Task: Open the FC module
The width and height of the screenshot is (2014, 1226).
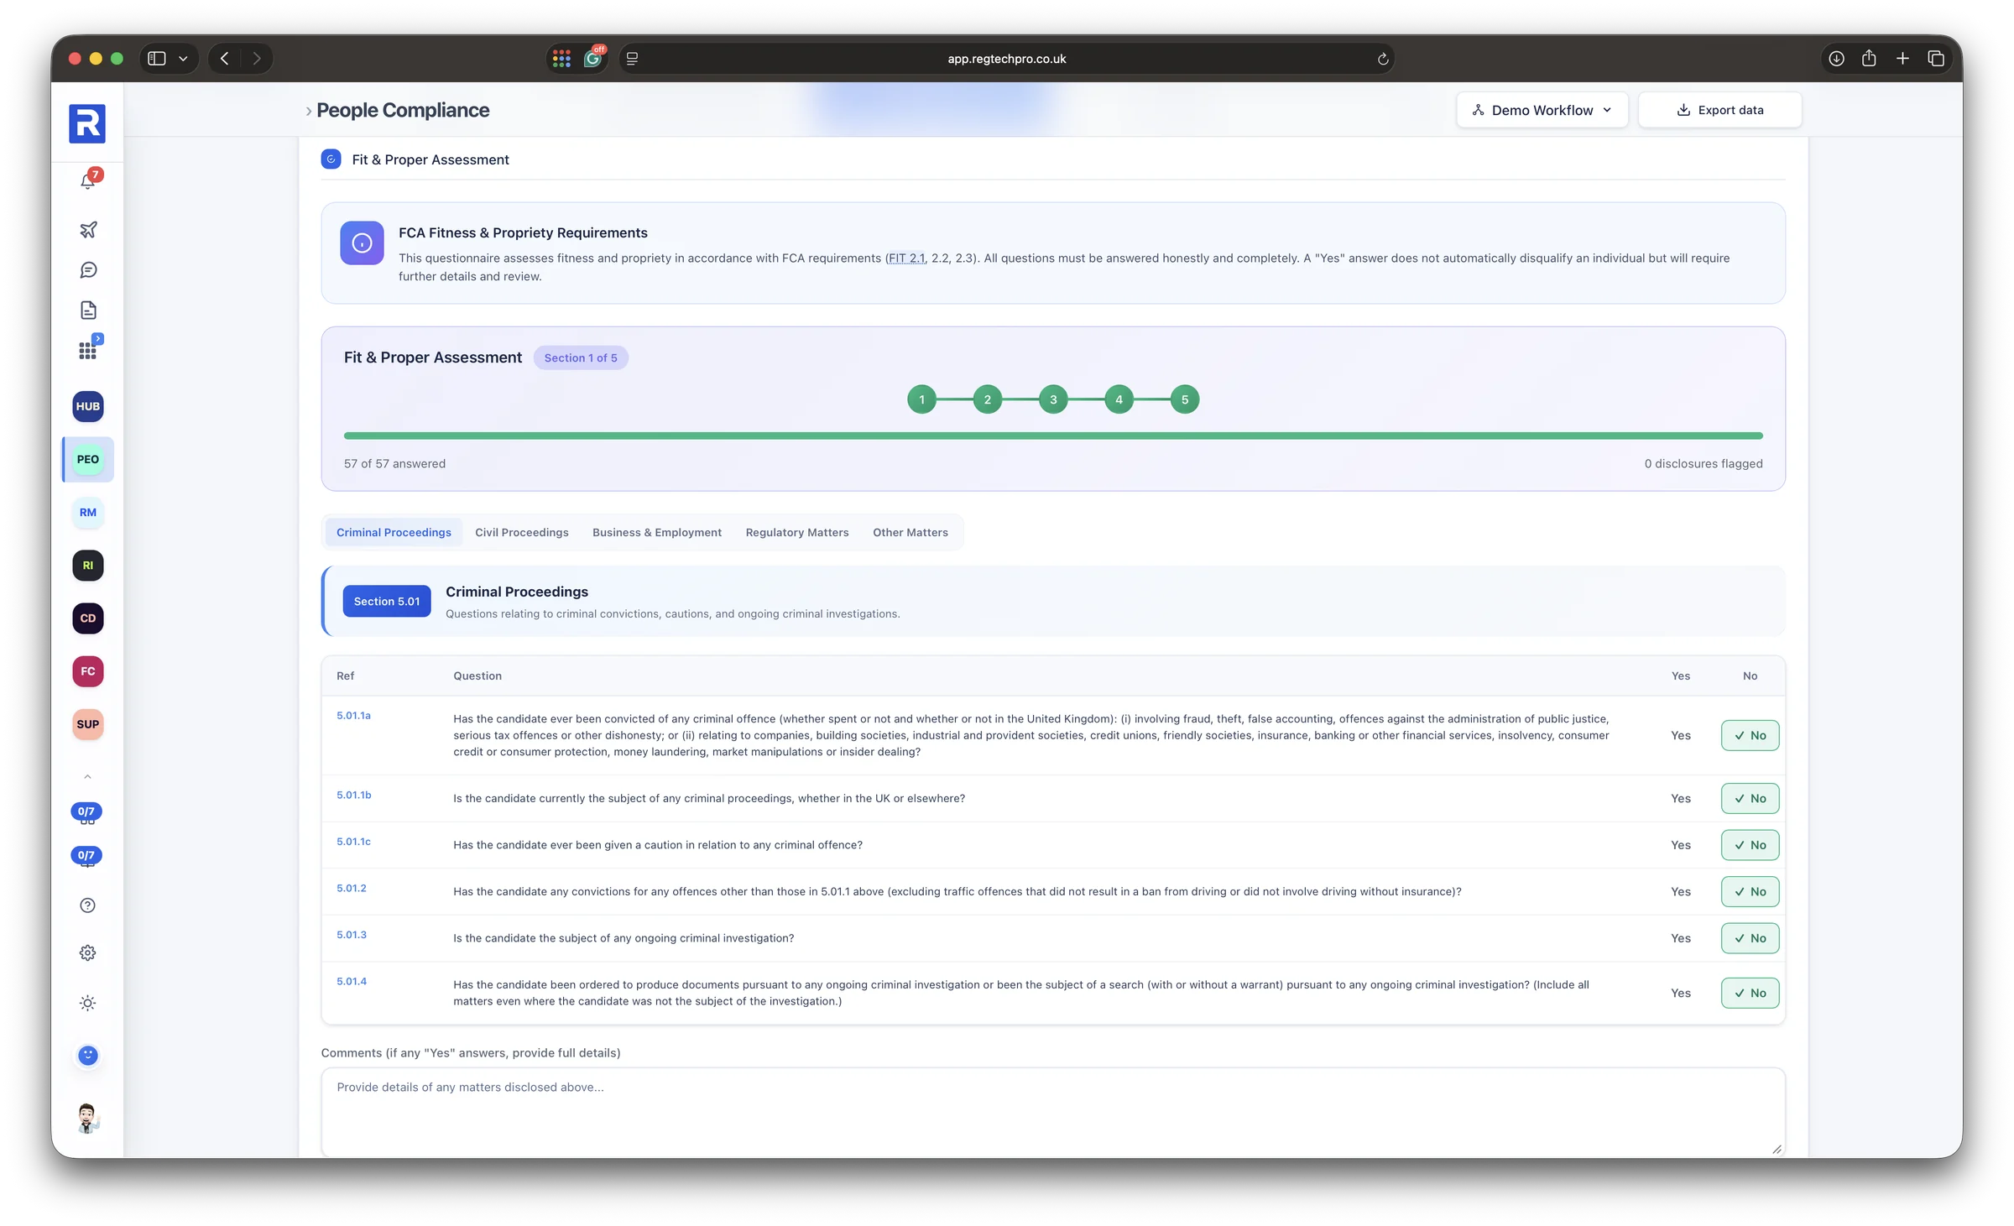Action: (88, 670)
